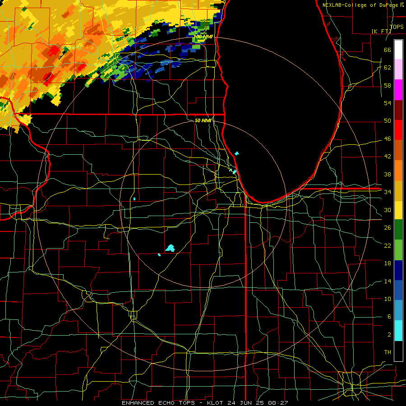Click the yellow 34 kft legend swatch

pos(398,210)
